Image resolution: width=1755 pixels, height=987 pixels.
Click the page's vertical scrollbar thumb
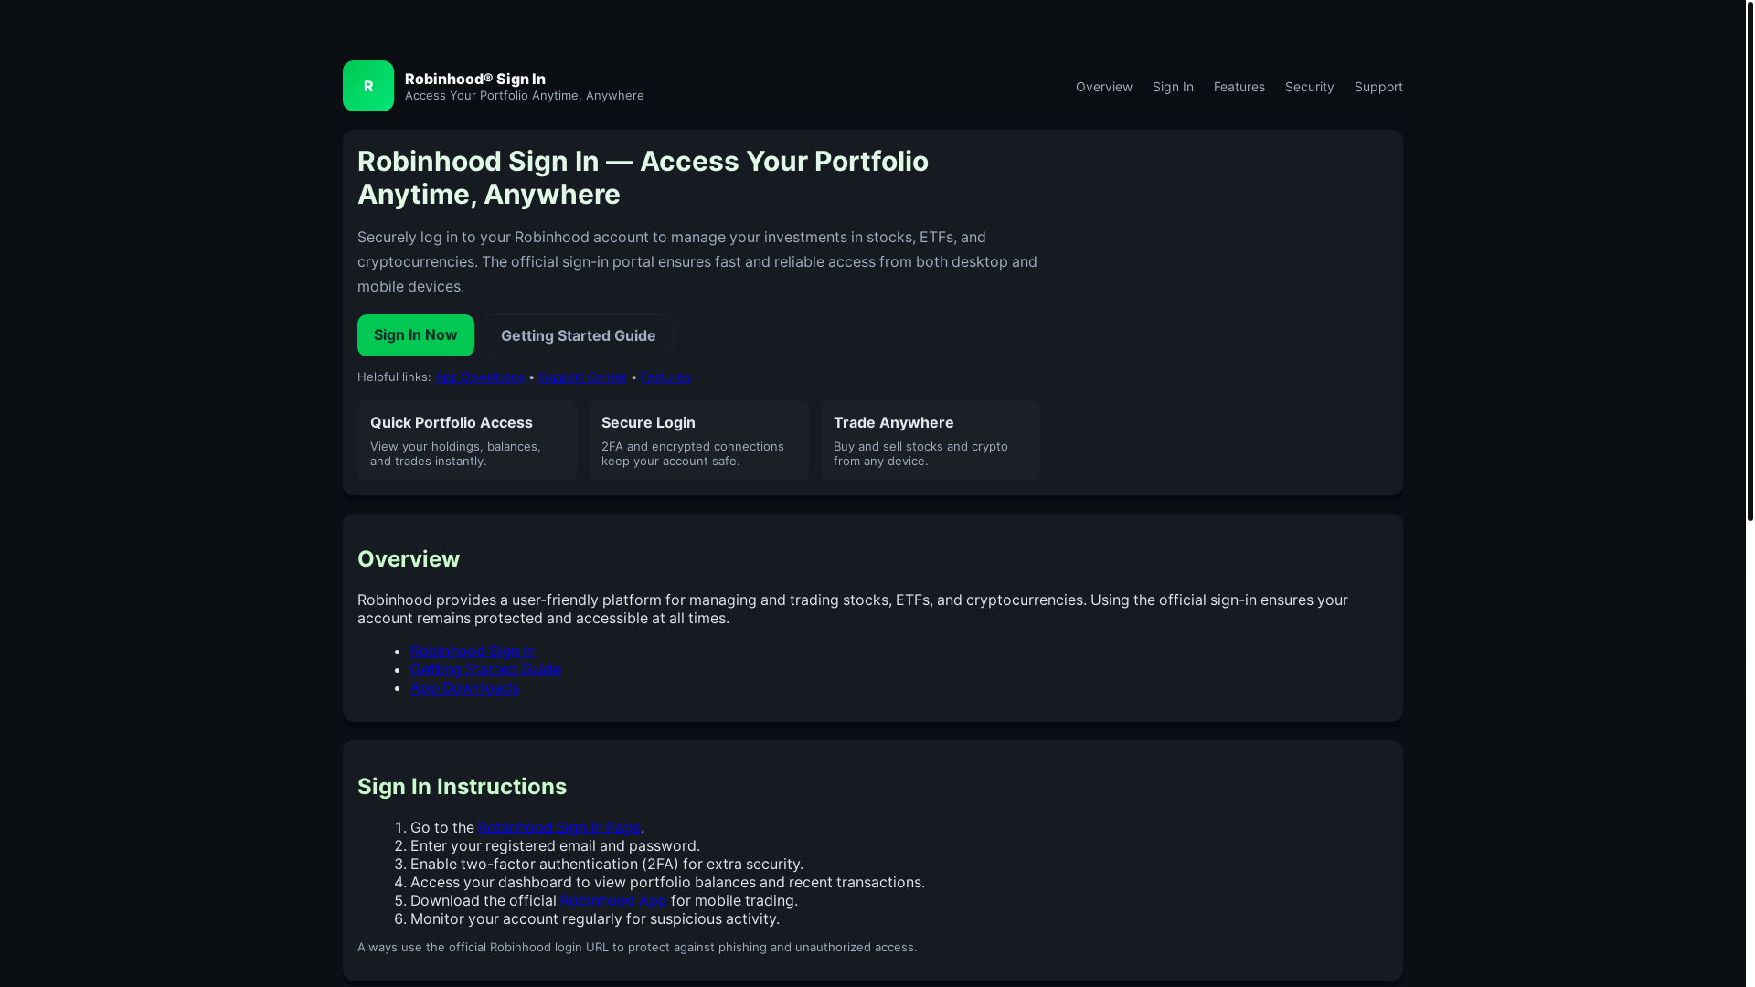(x=1750, y=260)
